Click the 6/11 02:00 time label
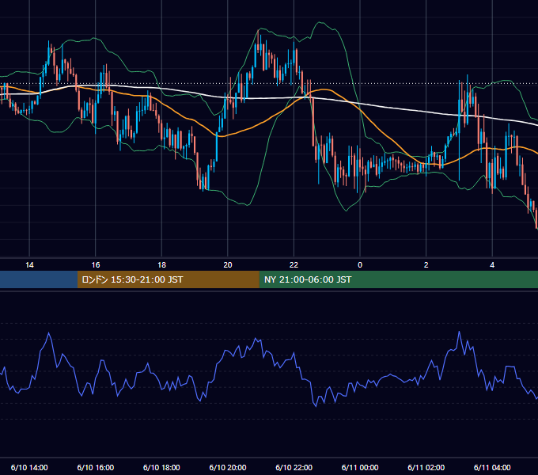The width and height of the screenshot is (538, 475). pos(426,467)
